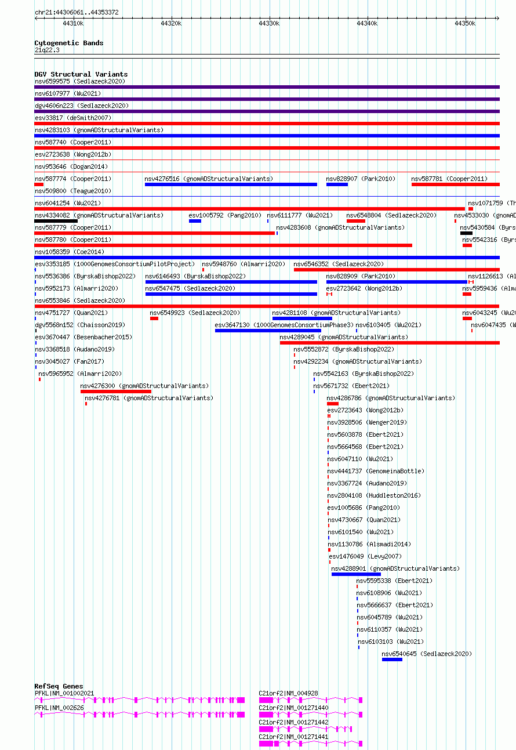Image resolution: width=516 pixels, height=750 pixels.
Task: Select the 21q22.3 band label
Action: pyautogui.click(x=47, y=50)
